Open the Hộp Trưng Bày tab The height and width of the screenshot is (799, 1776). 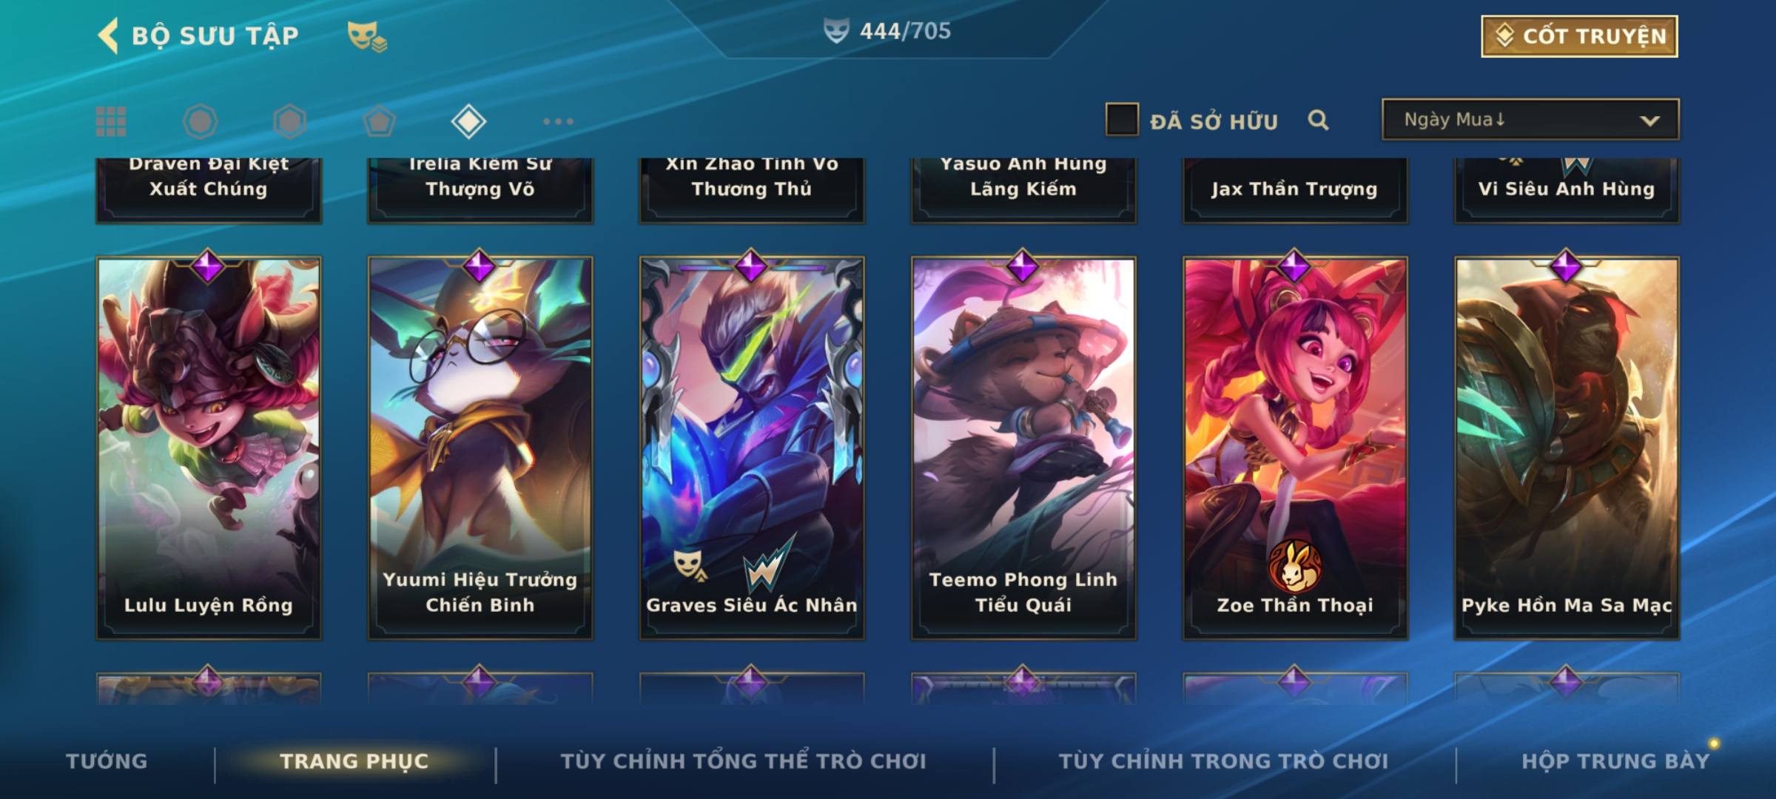pyautogui.click(x=1615, y=761)
